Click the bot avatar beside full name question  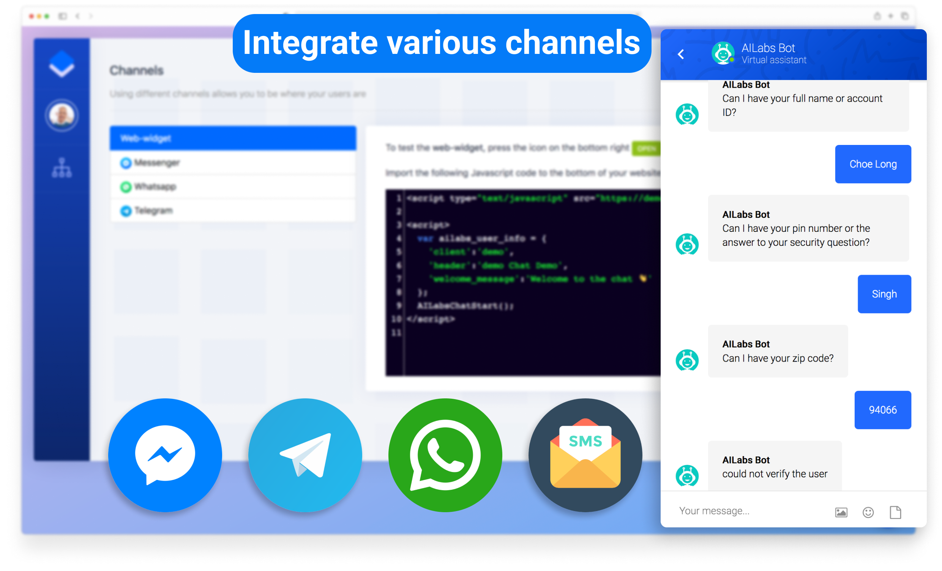(x=687, y=114)
